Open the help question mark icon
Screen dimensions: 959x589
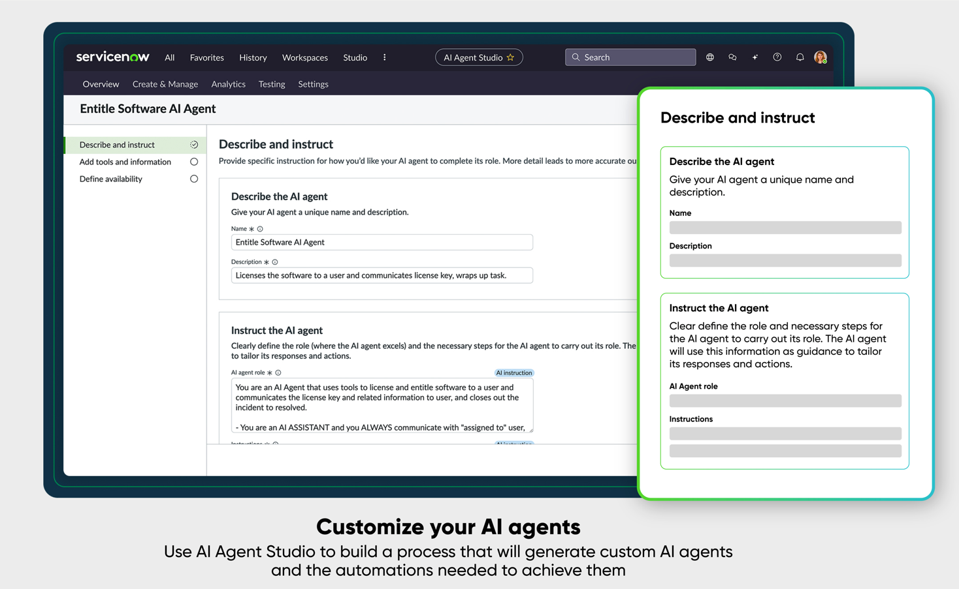(777, 57)
